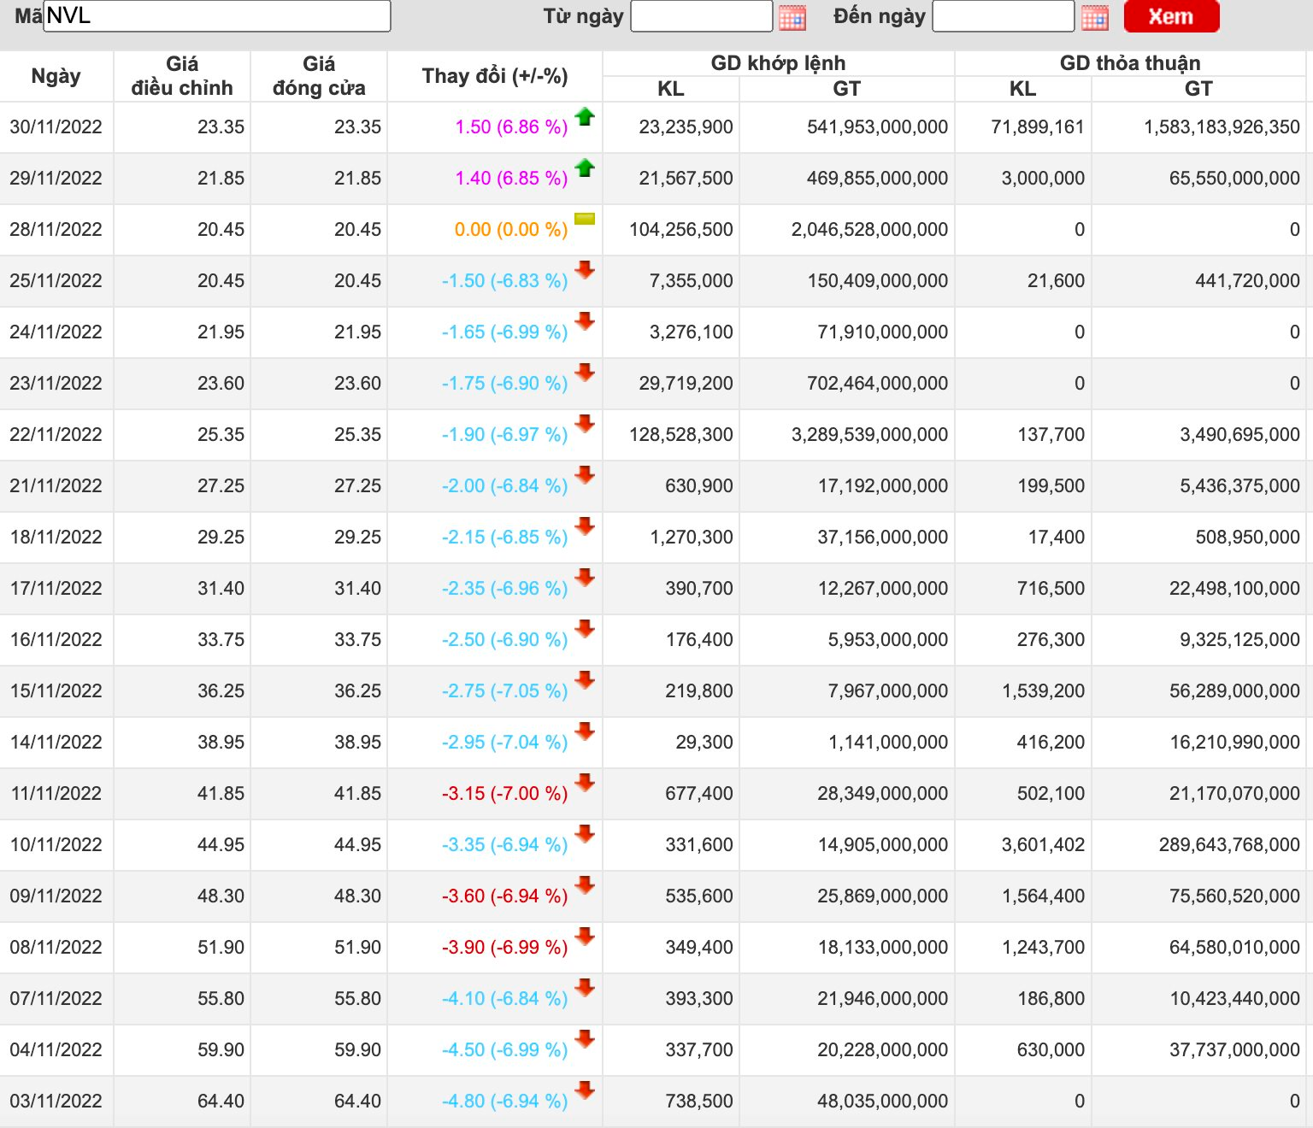Image resolution: width=1313 pixels, height=1128 pixels.
Task: Click the 'Thay đổi (+/-%)' column header
Action: click(495, 76)
